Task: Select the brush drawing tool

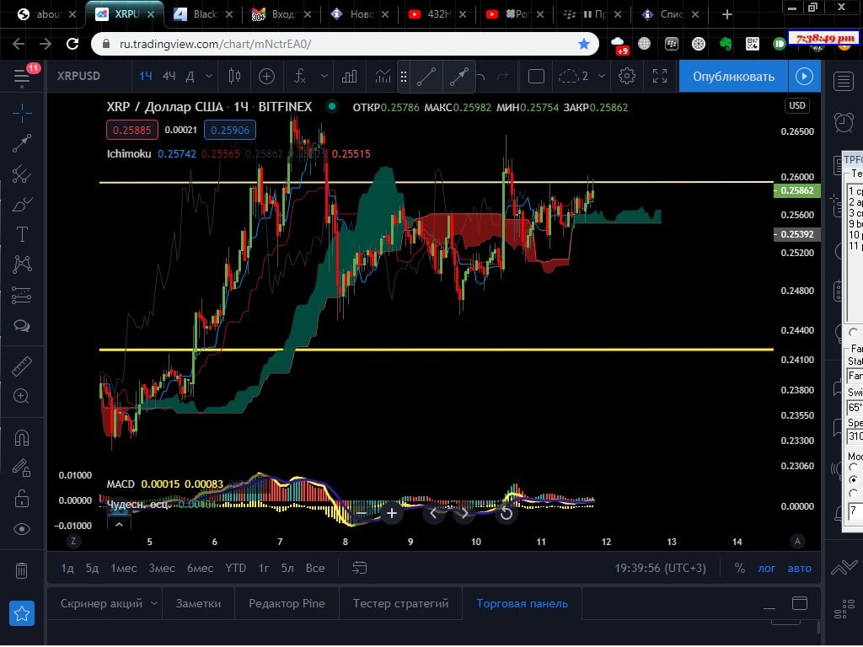Action: [x=22, y=205]
